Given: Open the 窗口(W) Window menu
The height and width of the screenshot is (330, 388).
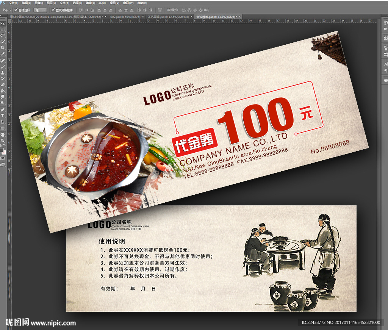Looking at the screenshot, I should [128, 3].
